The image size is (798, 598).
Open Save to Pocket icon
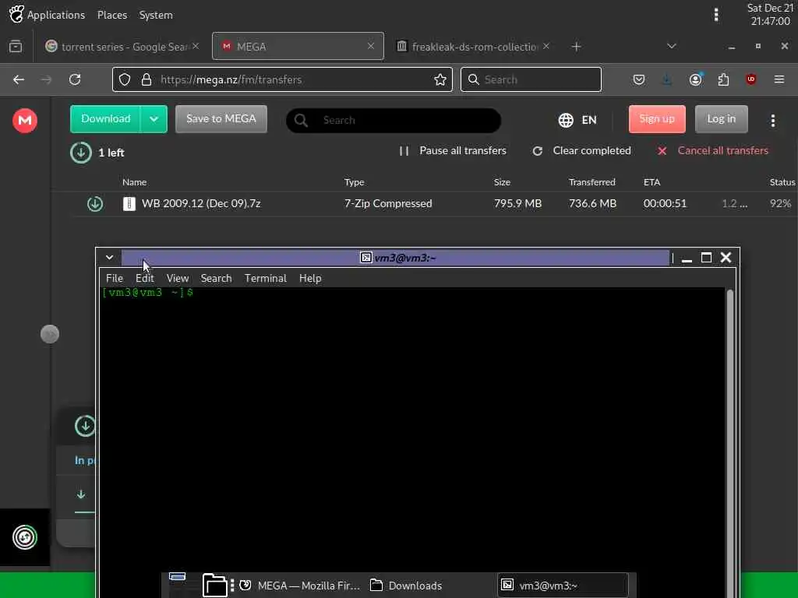point(639,79)
